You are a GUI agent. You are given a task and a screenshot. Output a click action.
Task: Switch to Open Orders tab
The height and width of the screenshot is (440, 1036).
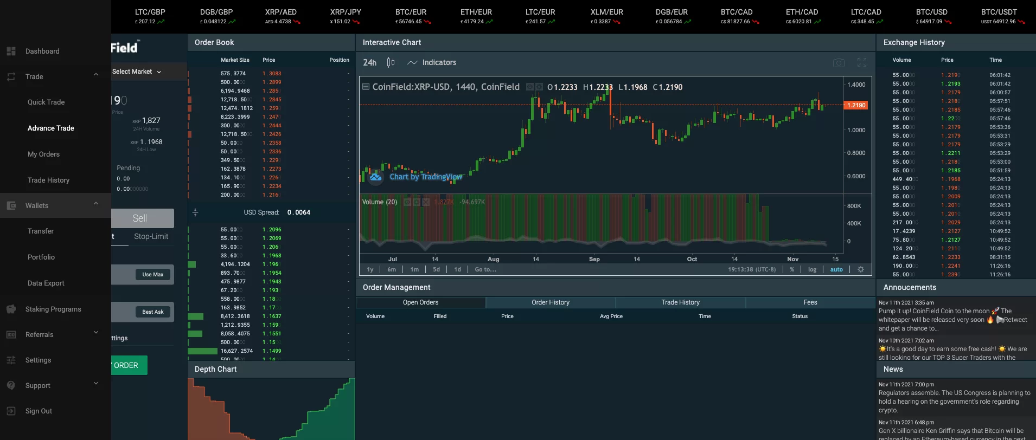coord(420,302)
